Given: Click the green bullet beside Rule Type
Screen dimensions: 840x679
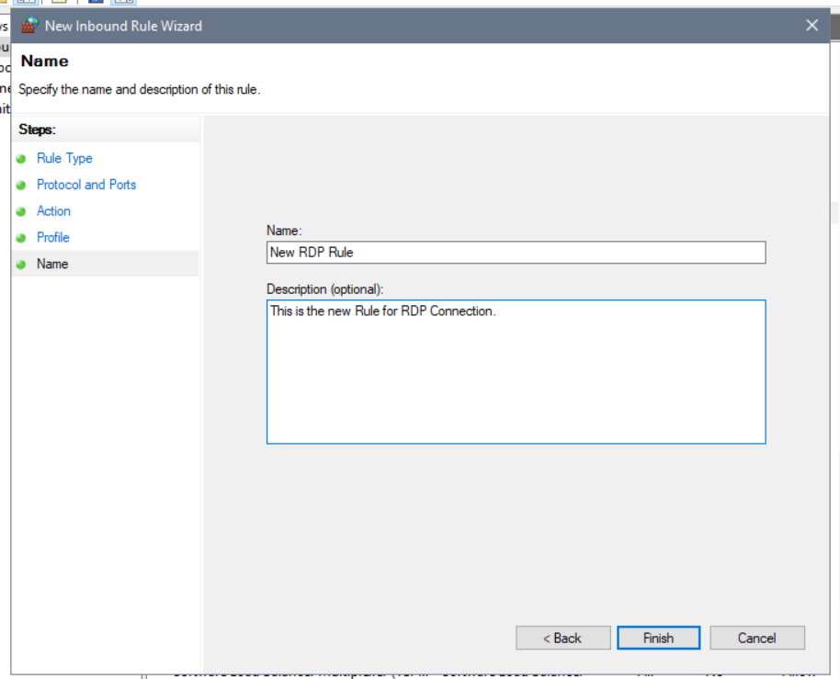Looking at the screenshot, I should point(21,159).
